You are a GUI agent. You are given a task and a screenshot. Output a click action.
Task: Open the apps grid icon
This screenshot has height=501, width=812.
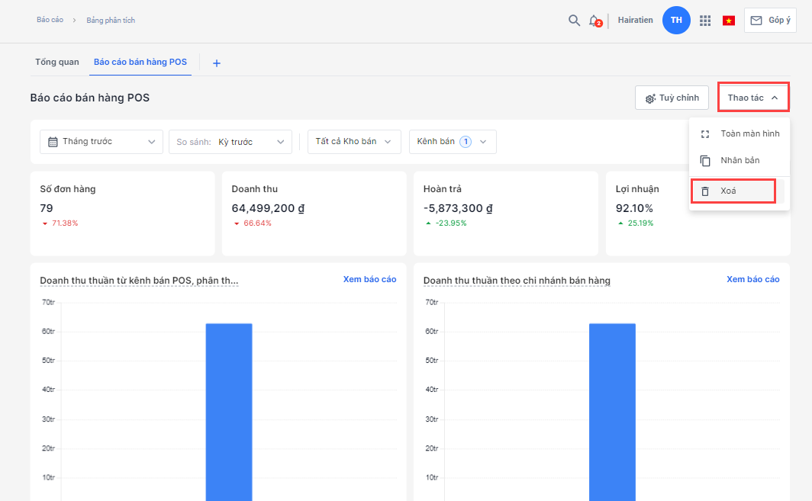tap(705, 21)
